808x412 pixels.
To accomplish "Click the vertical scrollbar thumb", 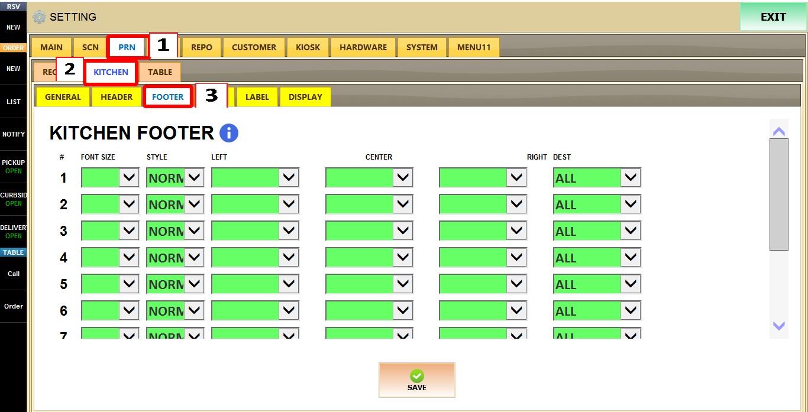I will [x=779, y=194].
